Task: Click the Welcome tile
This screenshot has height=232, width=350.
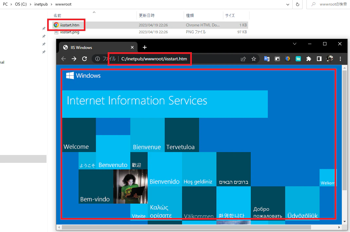Action: pyautogui.click(x=79, y=135)
